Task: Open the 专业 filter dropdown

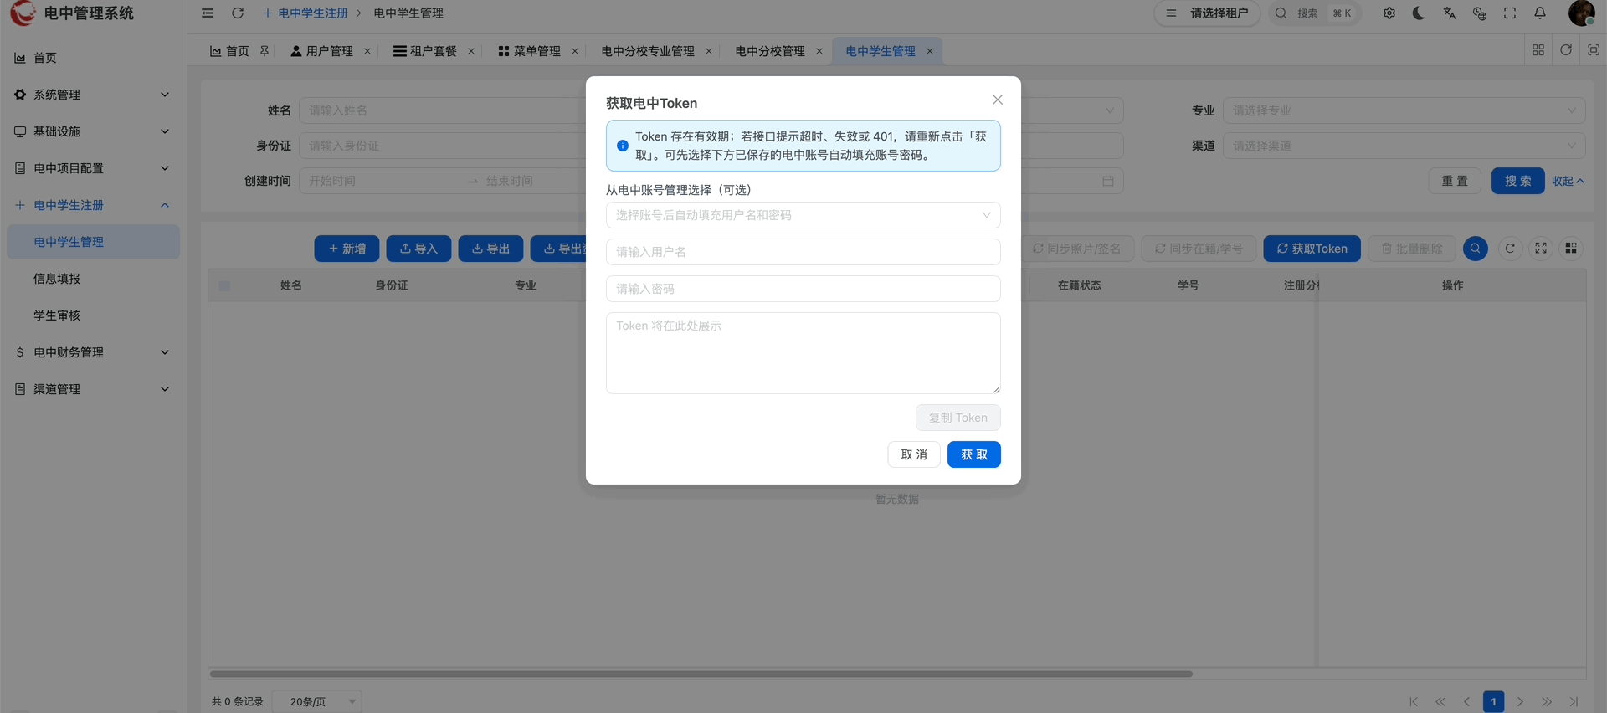Action: (x=1404, y=110)
